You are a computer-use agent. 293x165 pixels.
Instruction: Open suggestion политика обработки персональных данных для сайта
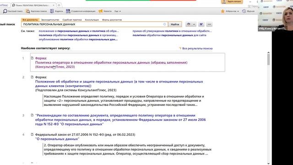(x=169, y=35)
